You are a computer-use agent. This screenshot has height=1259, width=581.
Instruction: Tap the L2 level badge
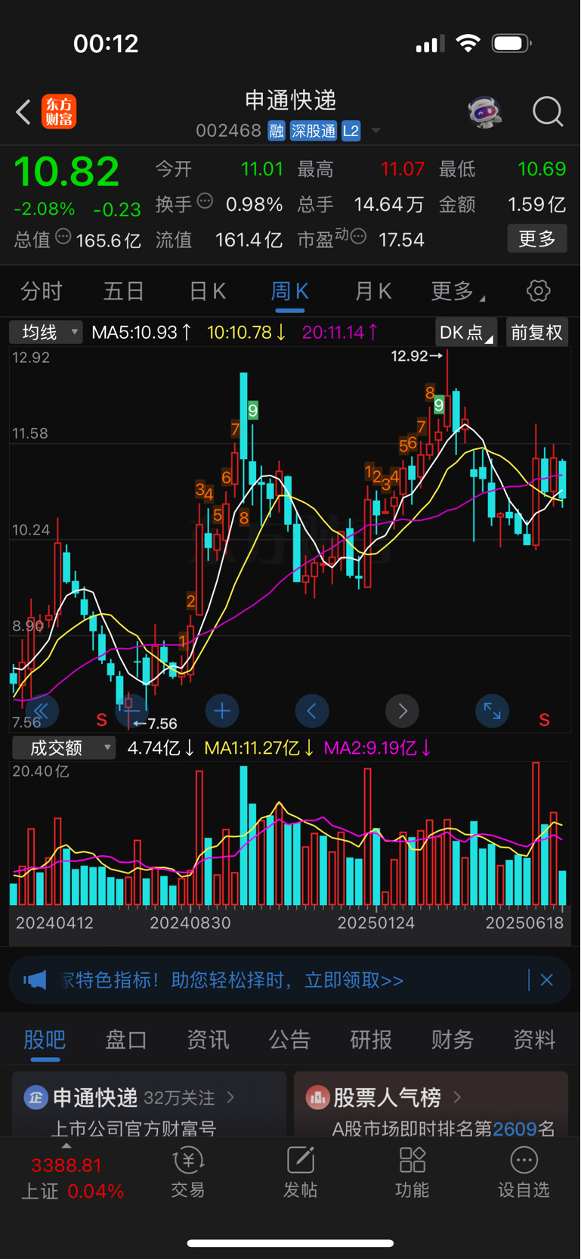(351, 131)
